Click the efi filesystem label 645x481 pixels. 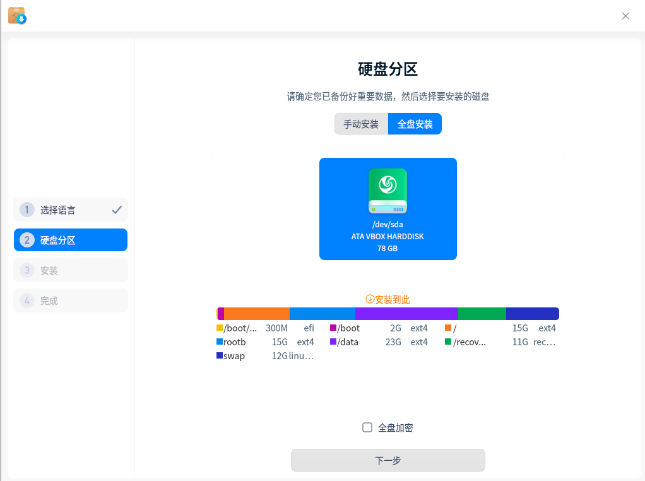coord(309,328)
